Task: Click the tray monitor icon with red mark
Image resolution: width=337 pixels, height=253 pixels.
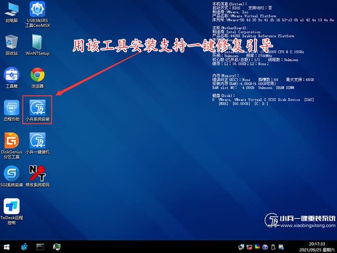Action: [249, 247]
